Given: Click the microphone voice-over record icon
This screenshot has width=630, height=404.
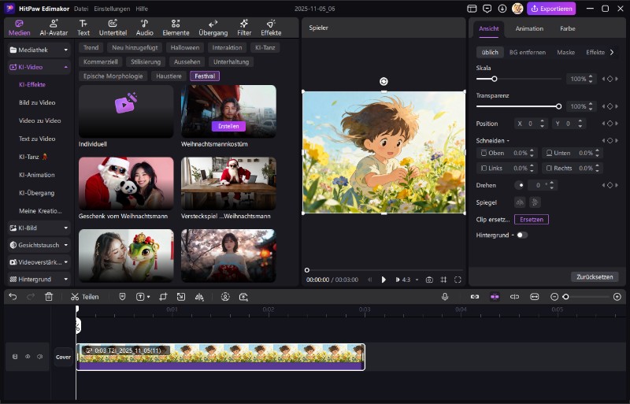Looking at the screenshot, I should pos(445,297).
